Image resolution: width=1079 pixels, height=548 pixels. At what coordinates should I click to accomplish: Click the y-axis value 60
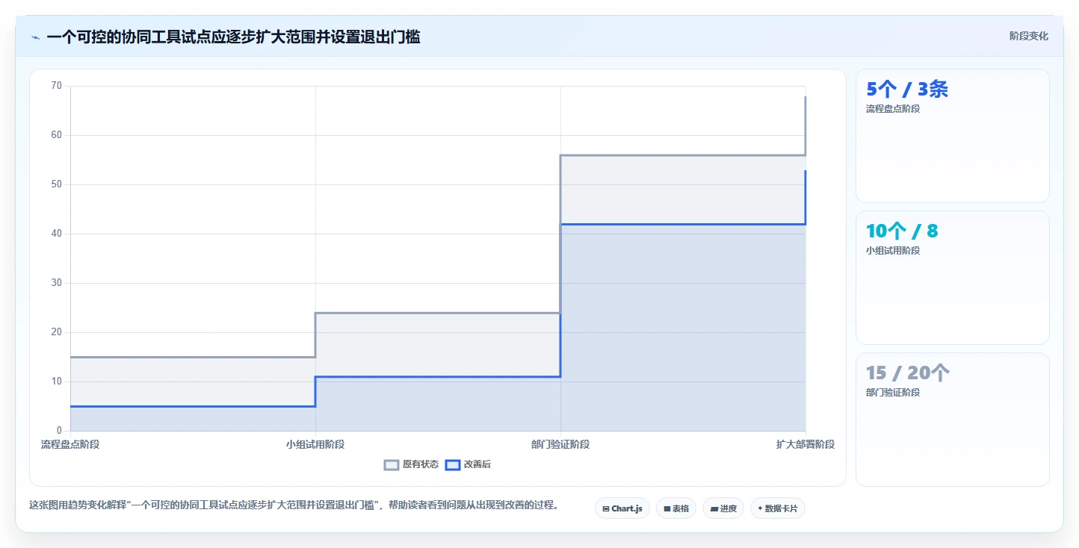click(57, 135)
